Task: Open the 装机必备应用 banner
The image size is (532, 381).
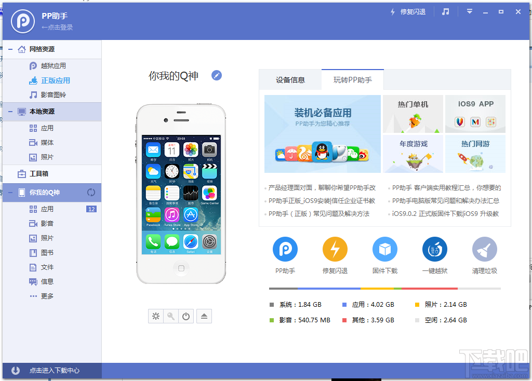Action: coord(322,134)
